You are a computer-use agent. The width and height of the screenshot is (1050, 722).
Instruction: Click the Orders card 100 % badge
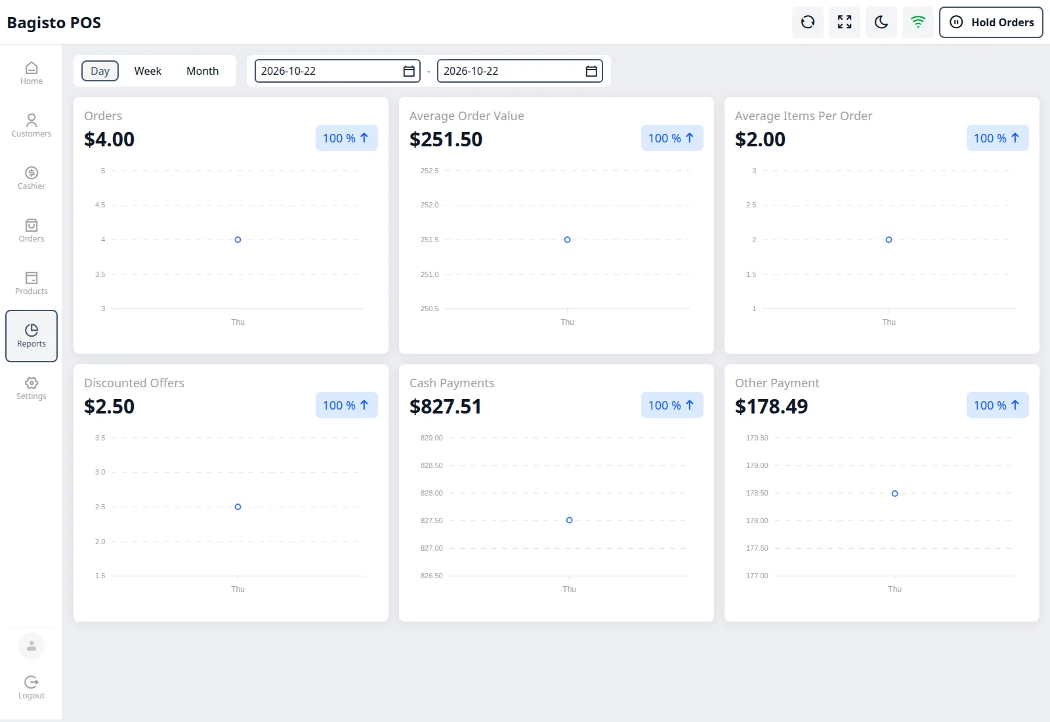click(346, 138)
